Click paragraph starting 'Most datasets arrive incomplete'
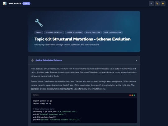This screenshot has height=126, width=168. (84, 72)
